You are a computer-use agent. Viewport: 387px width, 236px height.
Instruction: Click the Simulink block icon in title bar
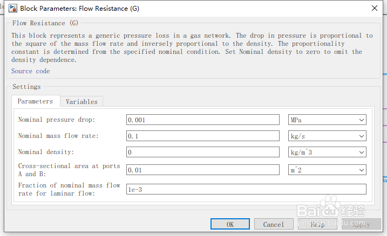click(x=12, y=8)
